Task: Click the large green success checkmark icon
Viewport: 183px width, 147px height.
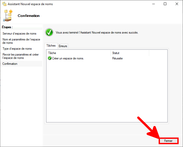Action: click(x=49, y=32)
